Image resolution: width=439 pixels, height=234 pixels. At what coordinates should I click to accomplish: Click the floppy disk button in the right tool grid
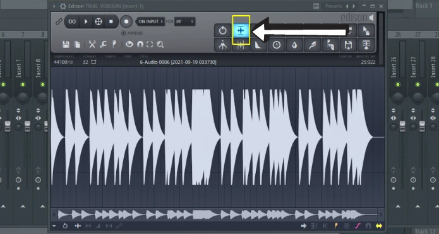pos(348,45)
